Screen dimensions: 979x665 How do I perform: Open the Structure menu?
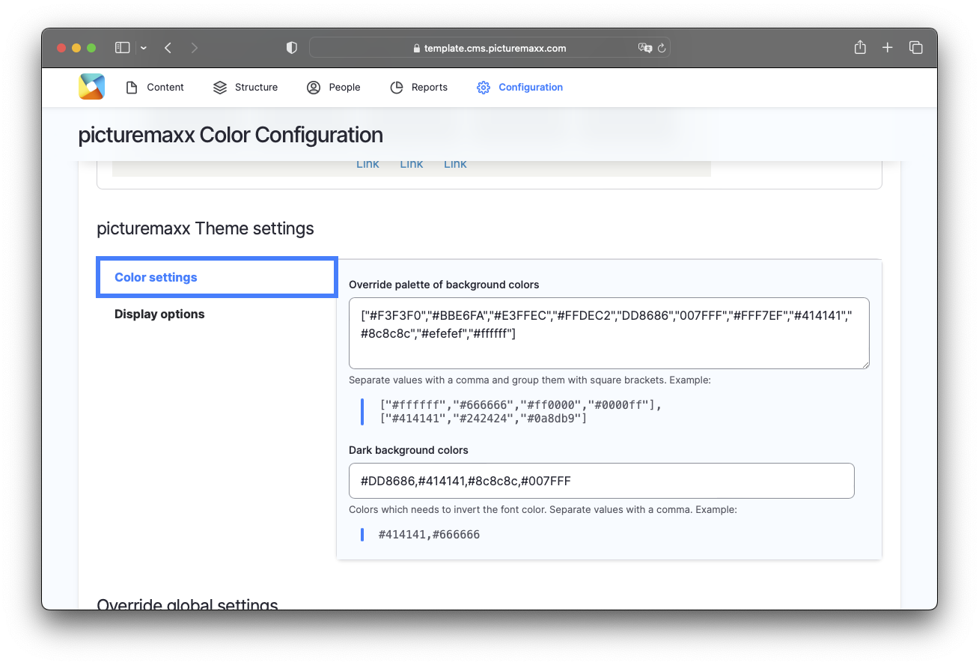click(245, 88)
